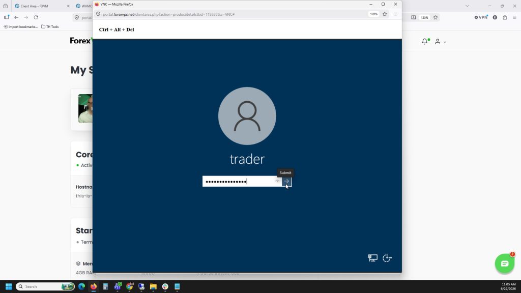The image size is (521, 293).
Task: Open the Windows Start menu
Action: [9, 286]
